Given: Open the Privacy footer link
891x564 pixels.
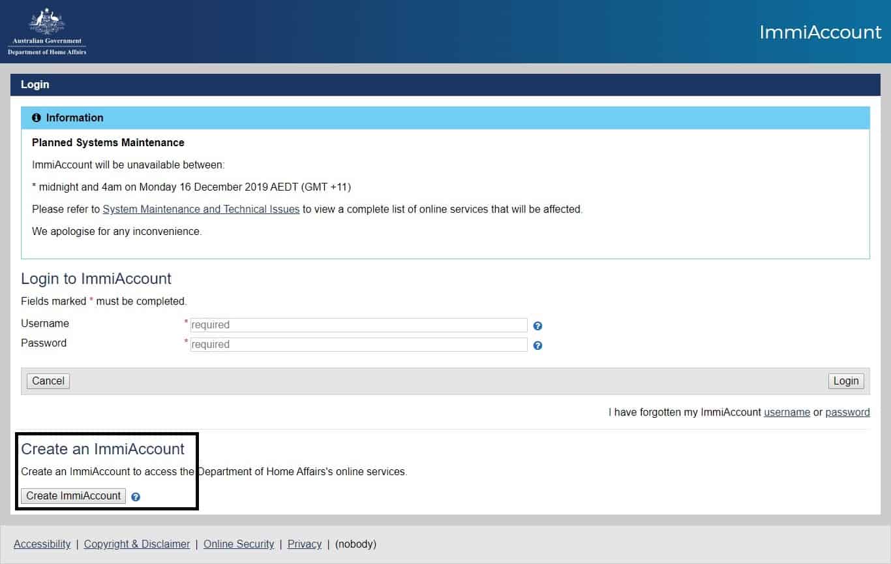Looking at the screenshot, I should pyautogui.click(x=305, y=544).
